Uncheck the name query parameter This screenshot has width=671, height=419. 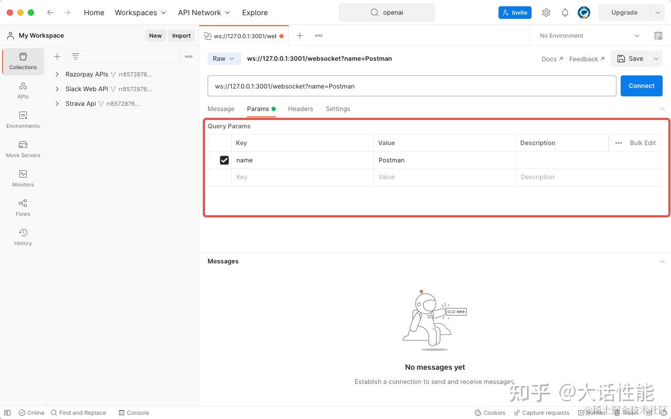click(224, 160)
